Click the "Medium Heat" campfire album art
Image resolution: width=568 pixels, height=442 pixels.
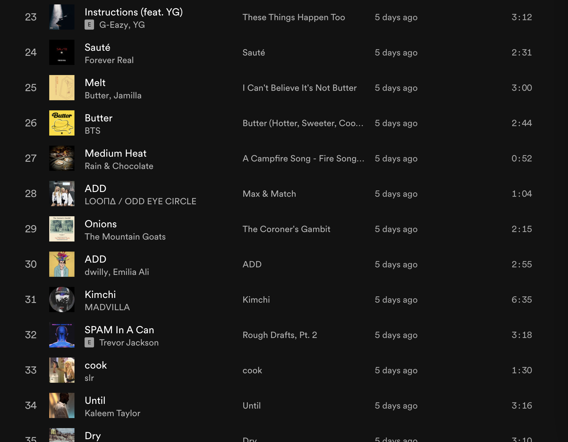pyautogui.click(x=62, y=158)
